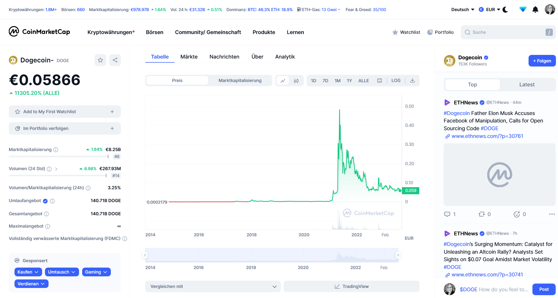Open the diamond rewards icon

point(523,10)
